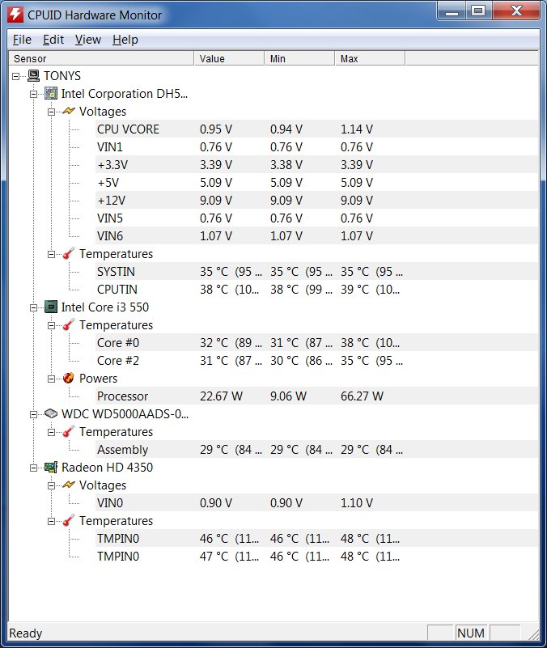This screenshot has height=648, width=547.
Task: Click the Radeon Temperatures thermometer icon
Action: click(x=69, y=520)
